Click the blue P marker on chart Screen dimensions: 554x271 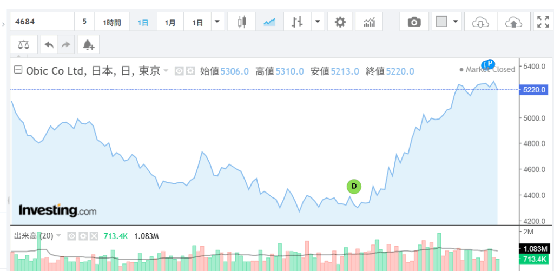tap(490, 63)
